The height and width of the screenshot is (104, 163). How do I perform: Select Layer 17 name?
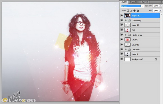point(136,16)
